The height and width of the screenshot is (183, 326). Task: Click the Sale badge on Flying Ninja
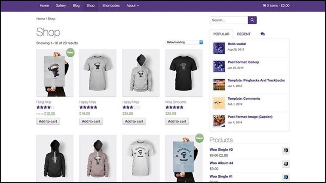[x=70, y=53]
